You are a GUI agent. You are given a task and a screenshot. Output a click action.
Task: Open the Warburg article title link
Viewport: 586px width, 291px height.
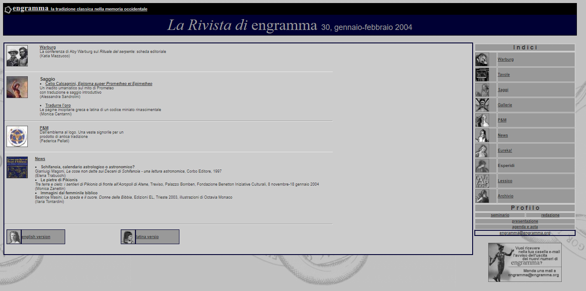pyautogui.click(x=48, y=47)
